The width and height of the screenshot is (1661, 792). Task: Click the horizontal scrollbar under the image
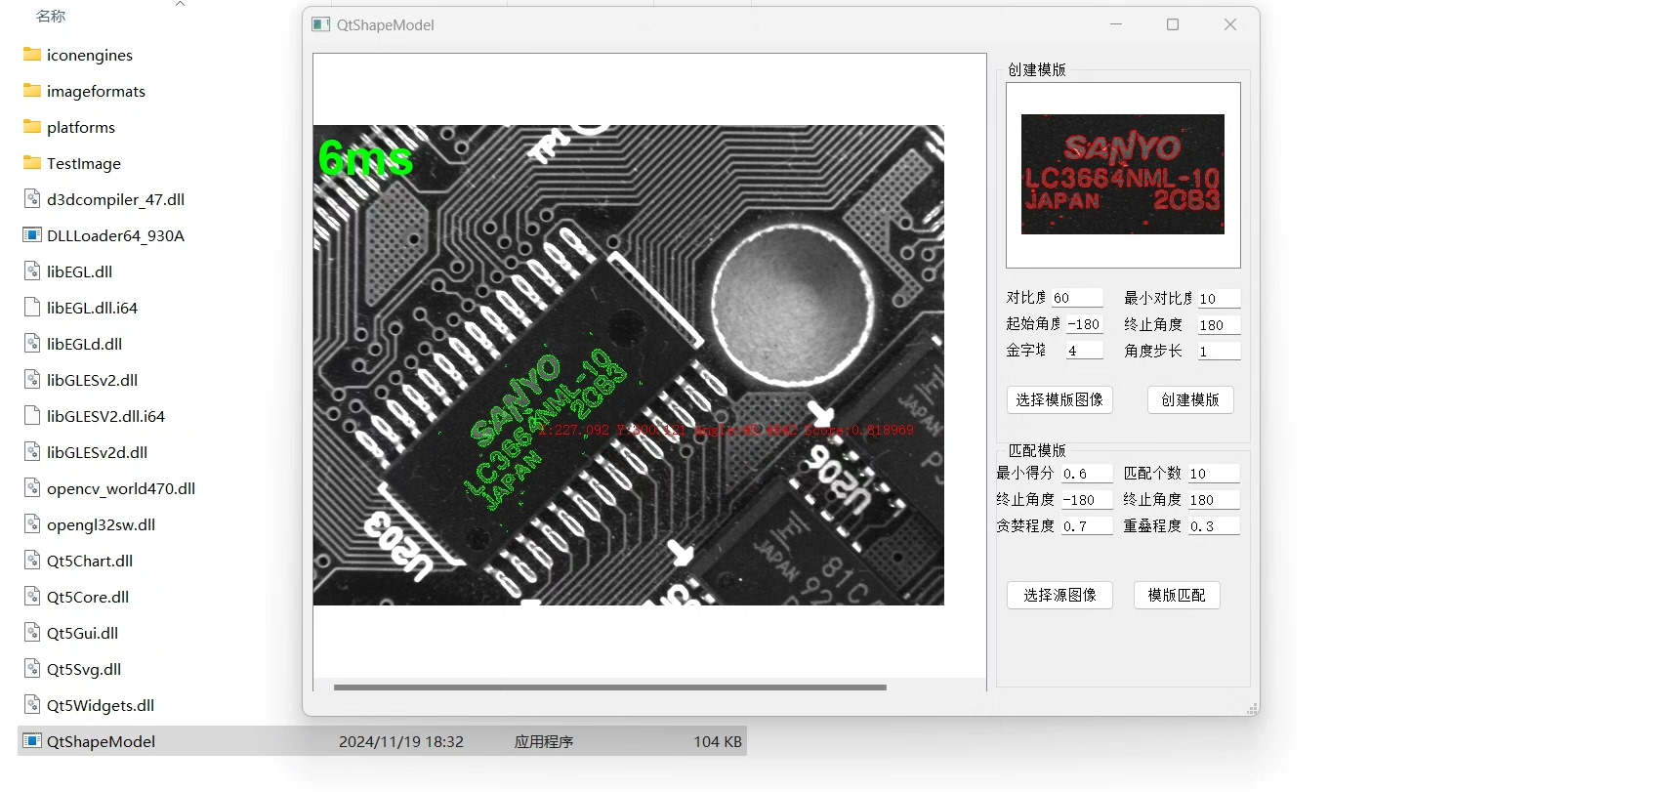tap(610, 688)
